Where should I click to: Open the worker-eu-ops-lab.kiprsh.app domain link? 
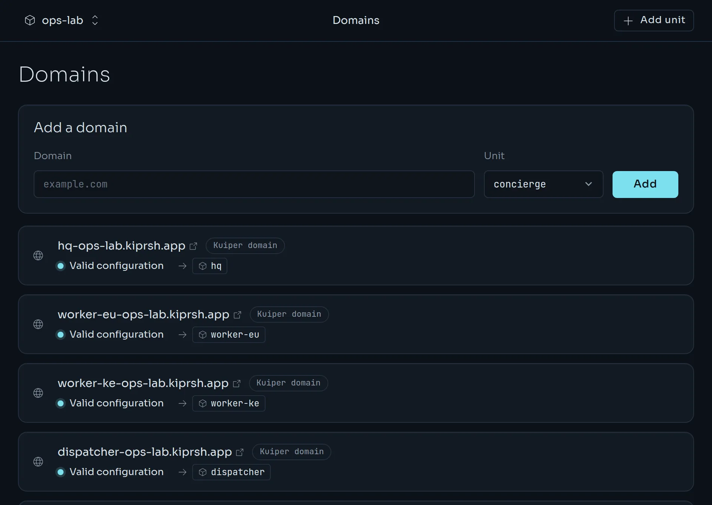click(x=143, y=314)
